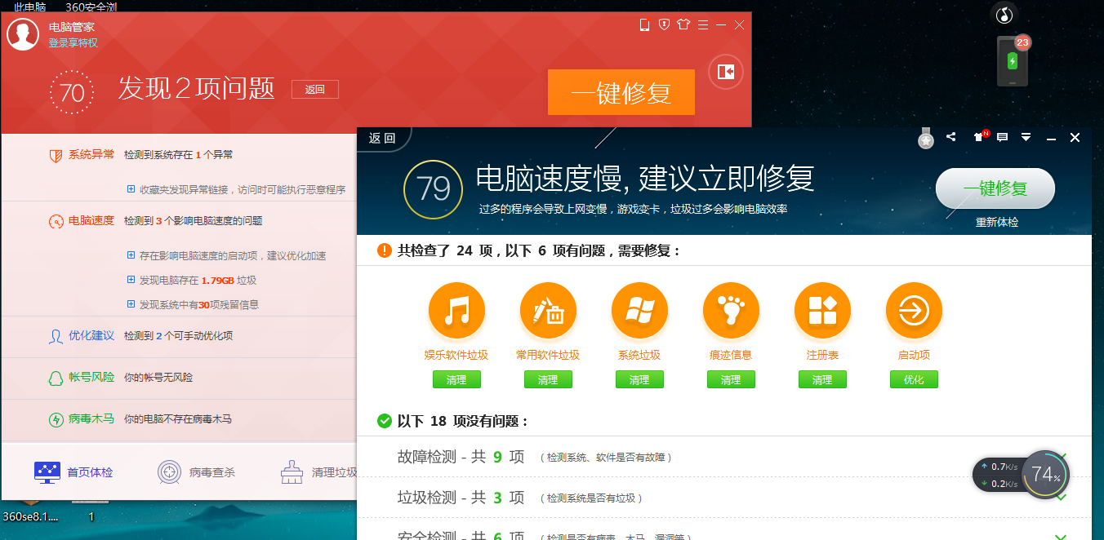Click the 常用软件垃圾 trash icon
Image resolution: width=1104 pixels, height=540 pixels.
click(548, 311)
